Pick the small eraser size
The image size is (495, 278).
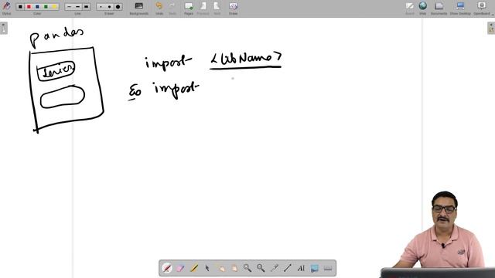point(101,7)
